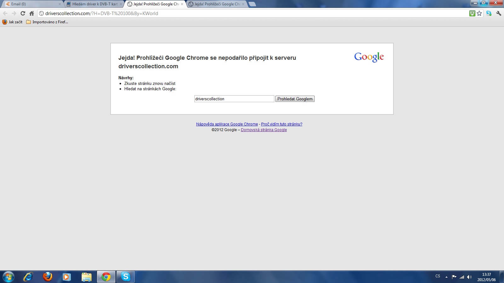Open Windows Media Player from taskbar
This screenshot has height=283, width=504.
click(66, 277)
